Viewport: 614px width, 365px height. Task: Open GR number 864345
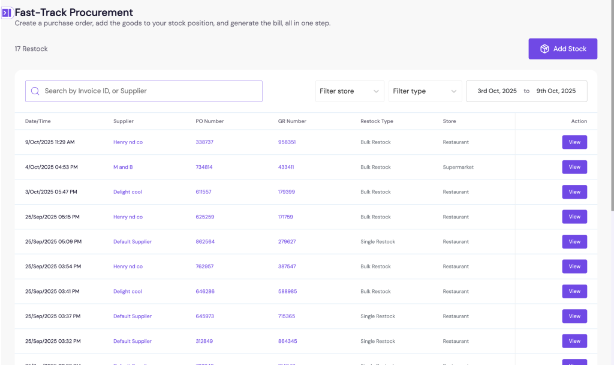(x=287, y=341)
